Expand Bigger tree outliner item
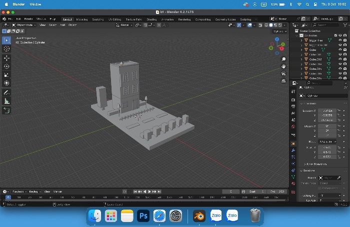350x227 pixels. (301, 40)
